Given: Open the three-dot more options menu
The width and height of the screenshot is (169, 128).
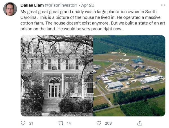Looking at the screenshot, I should (163, 5).
